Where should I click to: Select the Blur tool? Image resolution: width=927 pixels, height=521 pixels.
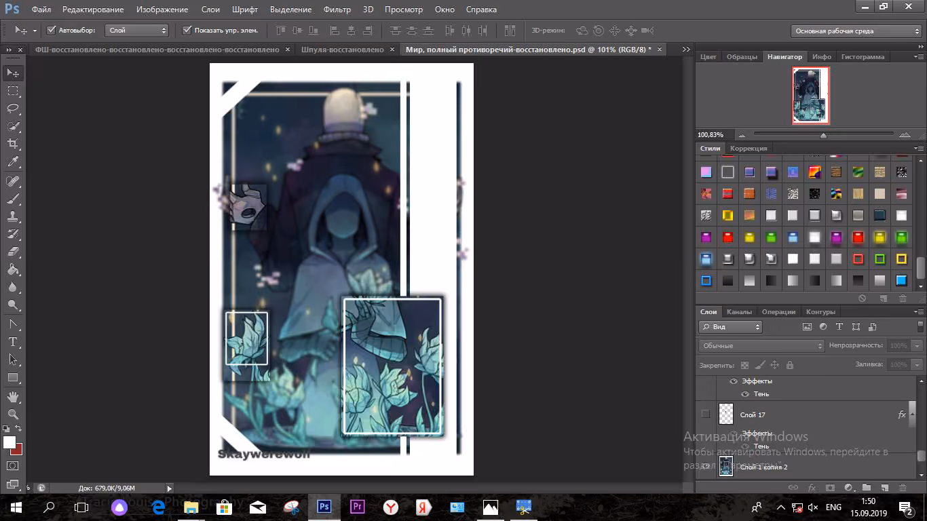coord(13,288)
